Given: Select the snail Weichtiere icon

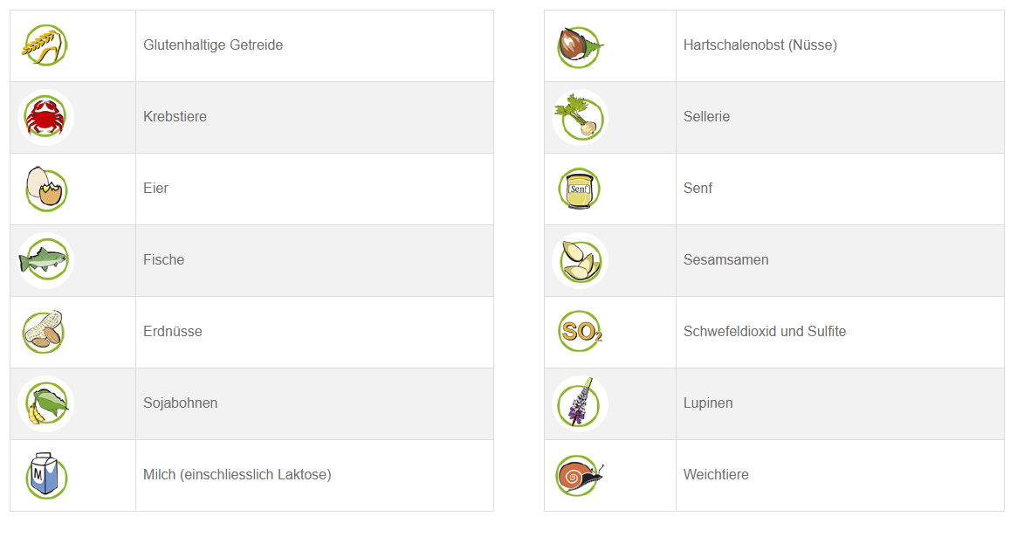Looking at the screenshot, I should coord(580,475).
